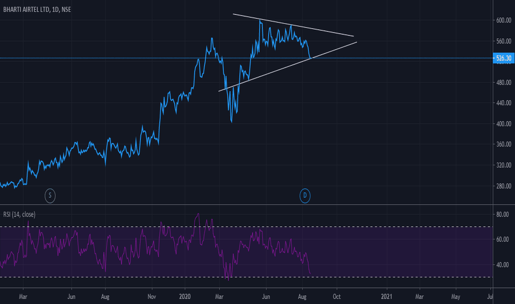Click the 2020 label on time axis
The width and height of the screenshot is (515, 304).
185,296
